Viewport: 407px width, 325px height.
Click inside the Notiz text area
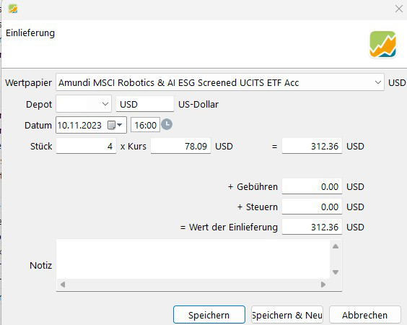pyautogui.click(x=193, y=259)
